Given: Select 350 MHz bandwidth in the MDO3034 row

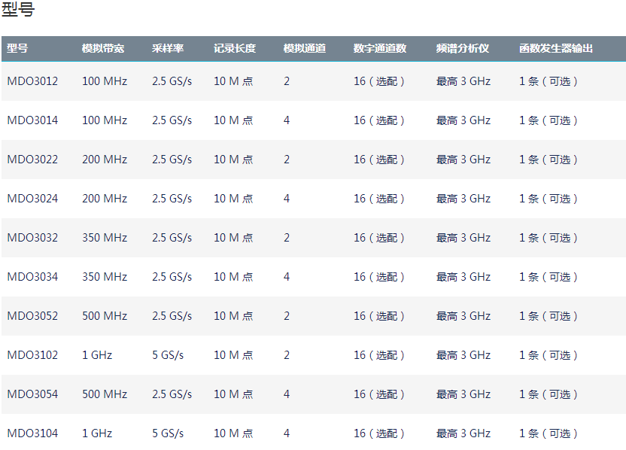Looking at the screenshot, I should click(x=105, y=277).
